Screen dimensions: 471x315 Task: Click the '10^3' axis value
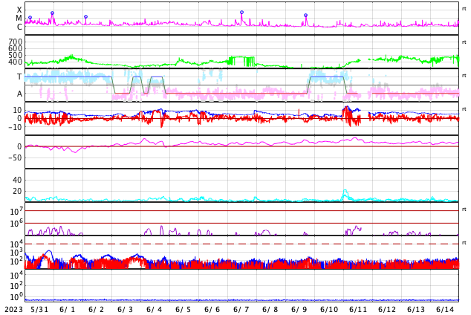click(16, 253)
